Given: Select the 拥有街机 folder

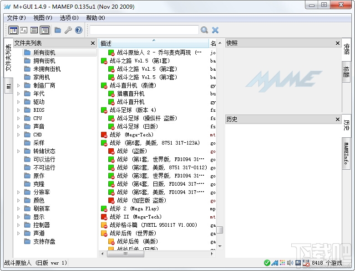Looking at the screenshot, I should click(x=44, y=61).
